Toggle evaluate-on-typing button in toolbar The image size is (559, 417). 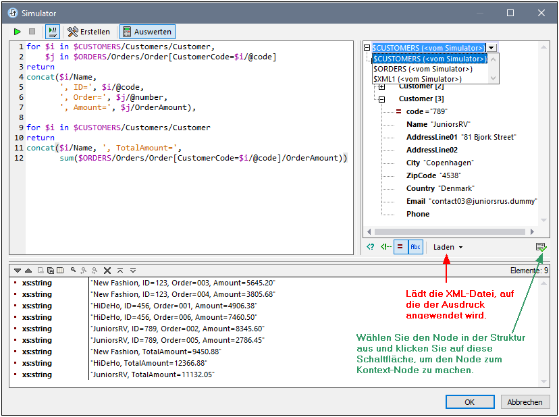[x=53, y=32]
